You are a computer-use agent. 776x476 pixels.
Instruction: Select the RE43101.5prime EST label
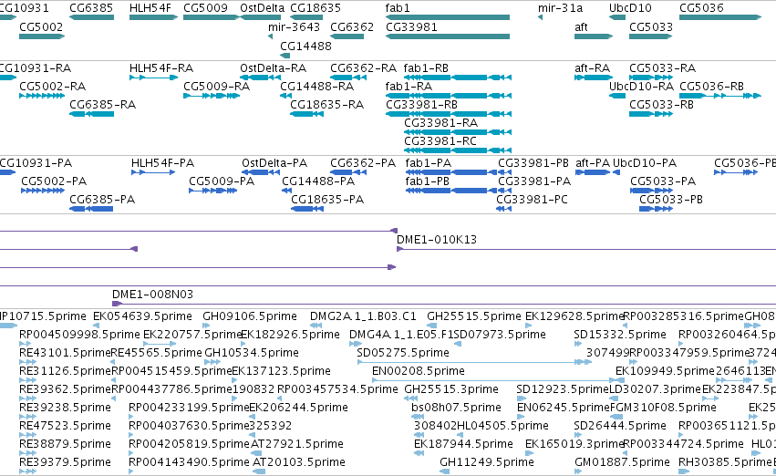pos(65,353)
